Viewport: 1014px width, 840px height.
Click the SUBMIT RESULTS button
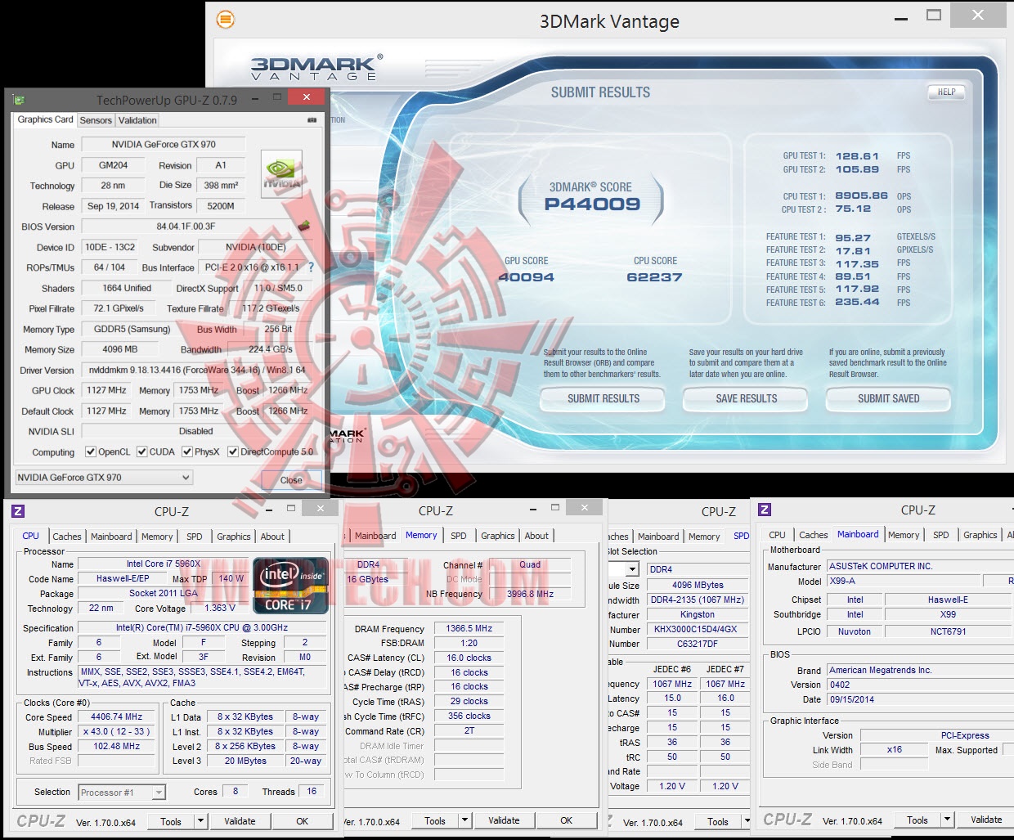point(603,398)
